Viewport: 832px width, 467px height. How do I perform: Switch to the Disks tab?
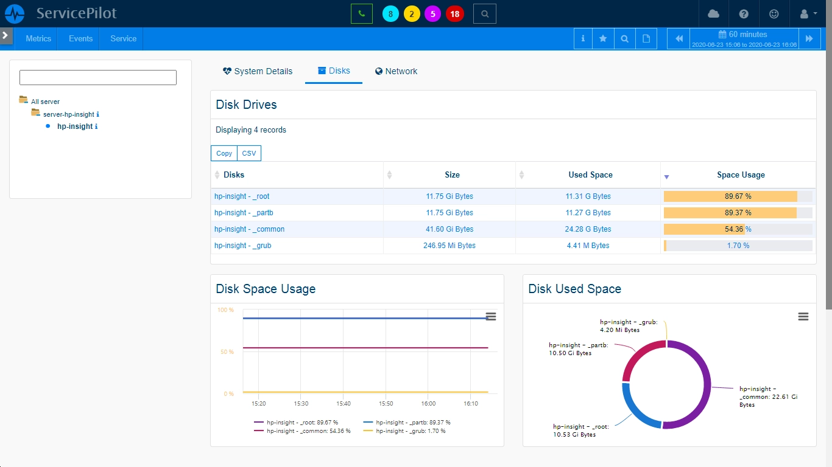pyautogui.click(x=334, y=71)
